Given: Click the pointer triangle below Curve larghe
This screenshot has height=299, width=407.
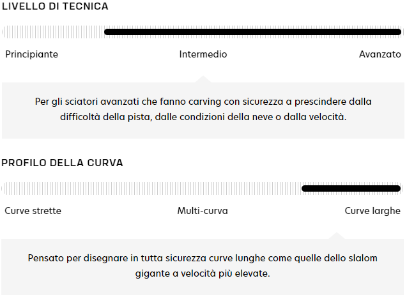Looking at the screenshot, I should click(x=337, y=236).
